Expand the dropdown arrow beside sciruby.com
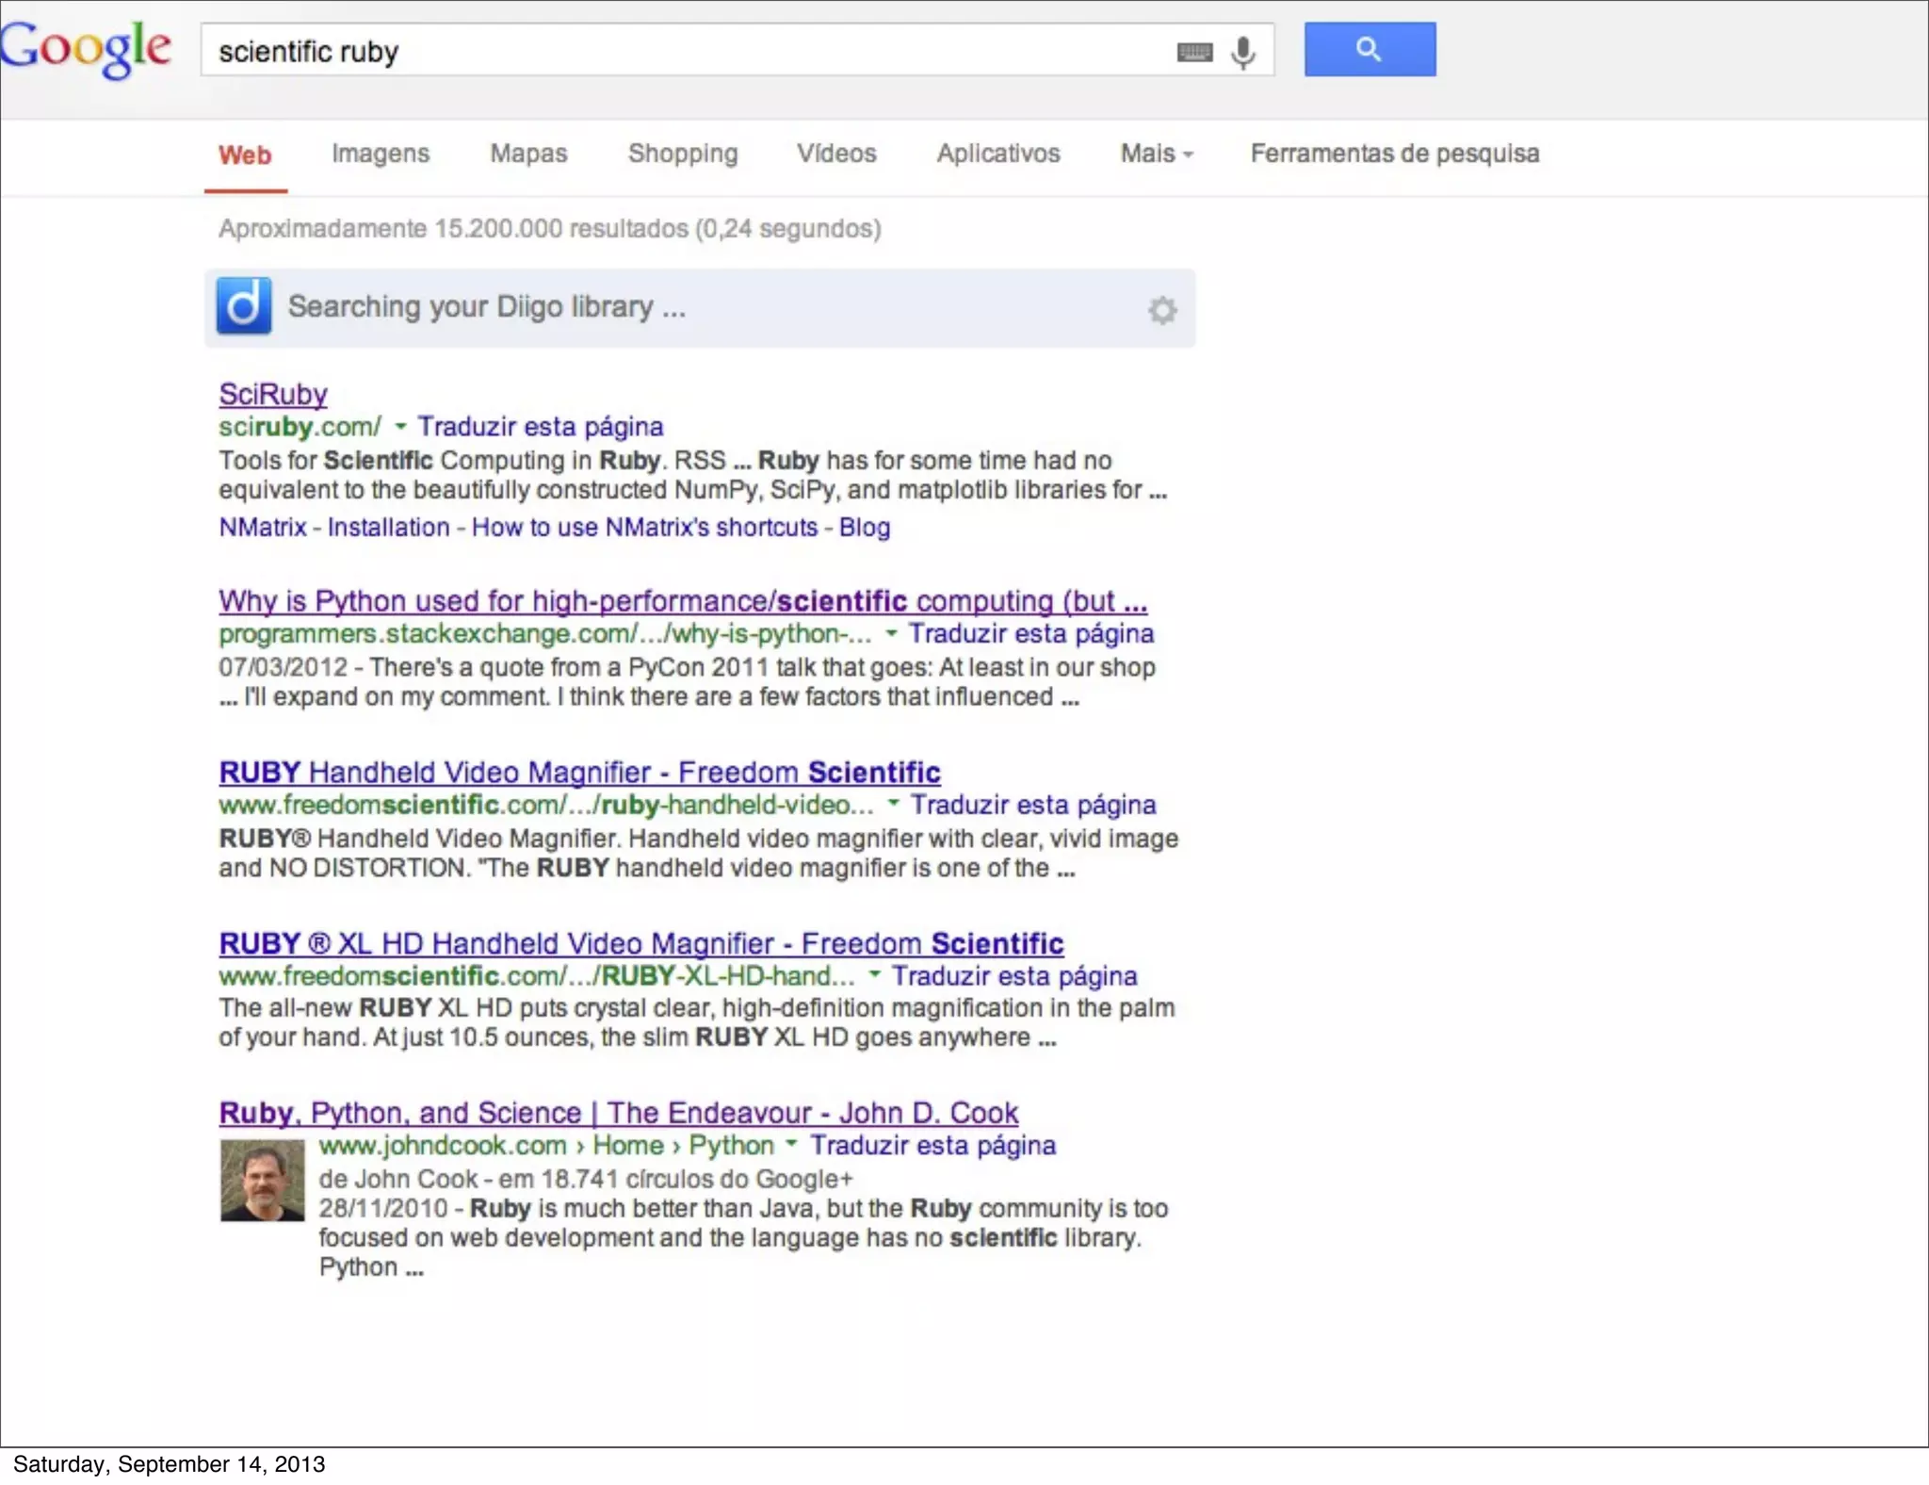 [400, 427]
